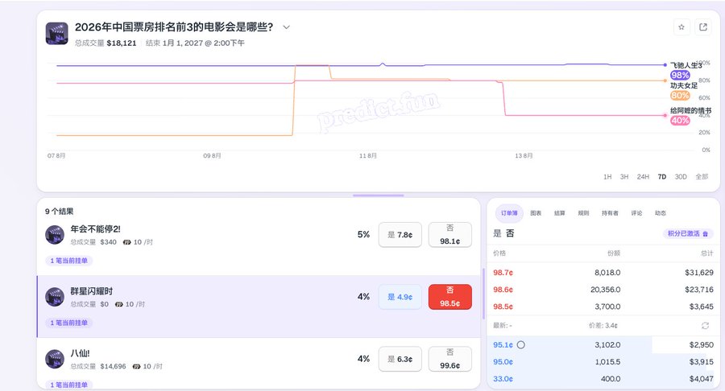The width and height of the screenshot is (725, 391).
Task: Click the total volume $18,121 text
Action: 106,43
